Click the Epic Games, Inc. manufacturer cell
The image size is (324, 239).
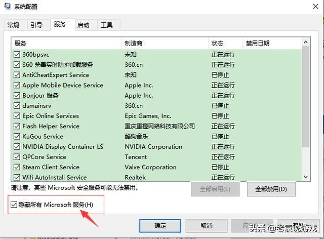[148, 116]
